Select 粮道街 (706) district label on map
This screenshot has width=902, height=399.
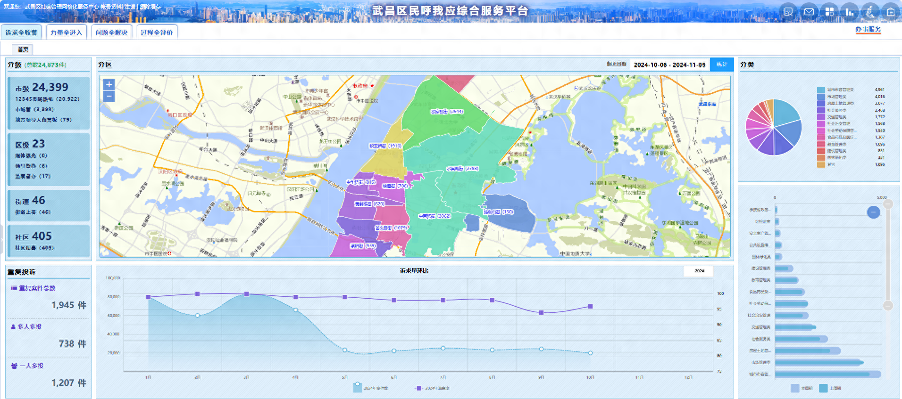(395, 186)
